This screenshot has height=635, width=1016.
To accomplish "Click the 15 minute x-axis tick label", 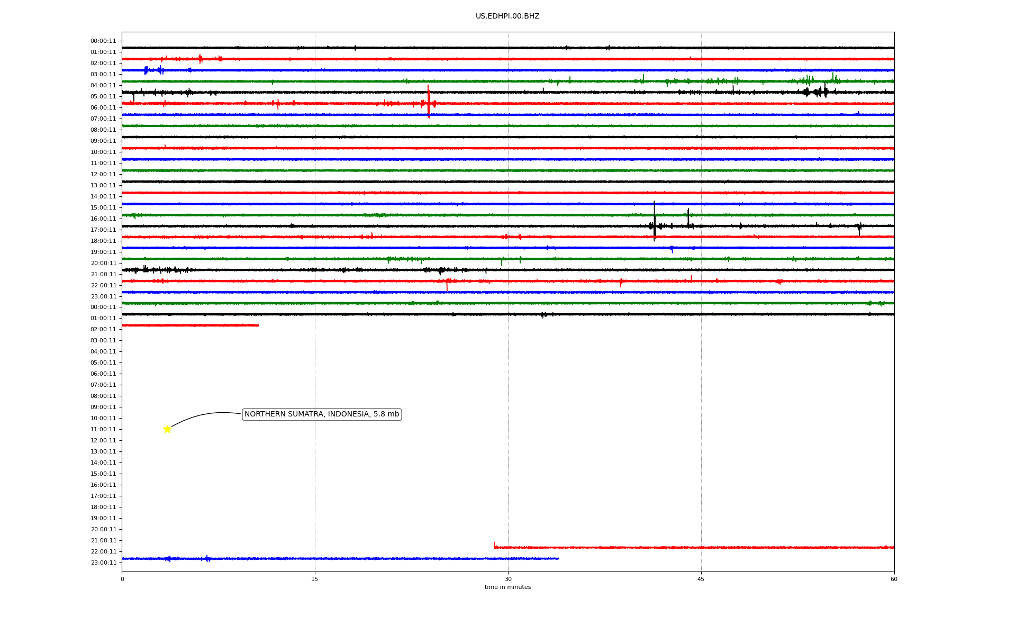I will [x=315, y=579].
